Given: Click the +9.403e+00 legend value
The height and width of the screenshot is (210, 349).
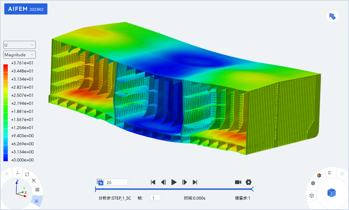Looking at the screenshot, I should [x=22, y=136].
